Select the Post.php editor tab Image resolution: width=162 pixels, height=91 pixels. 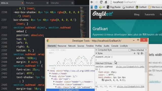coord(37,3)
